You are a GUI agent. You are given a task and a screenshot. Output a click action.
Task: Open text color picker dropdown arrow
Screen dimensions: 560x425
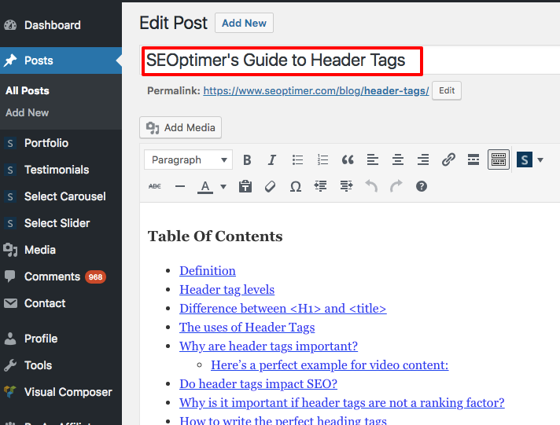pos(223,186)
